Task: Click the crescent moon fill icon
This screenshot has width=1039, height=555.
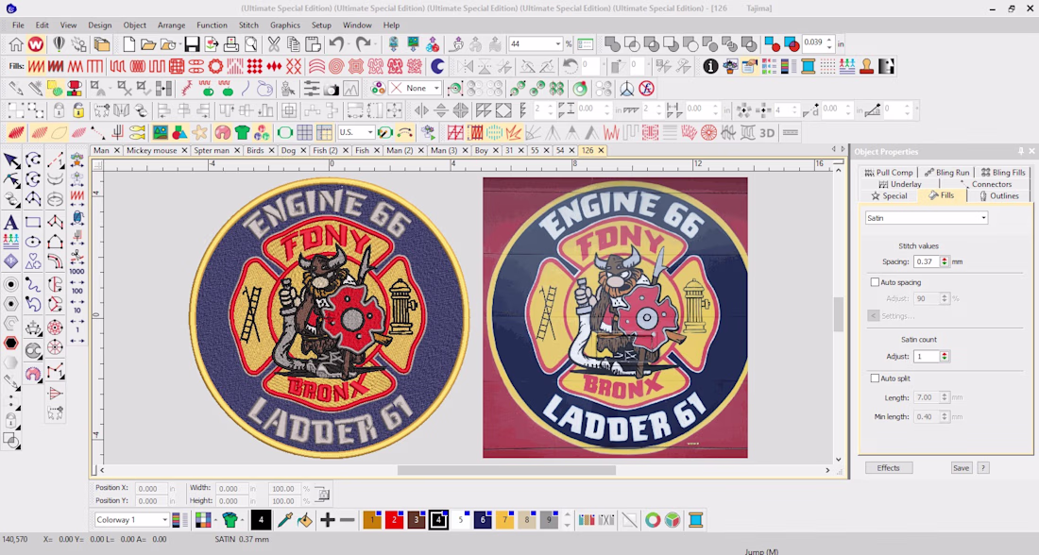Action: [x=437, y=66]
